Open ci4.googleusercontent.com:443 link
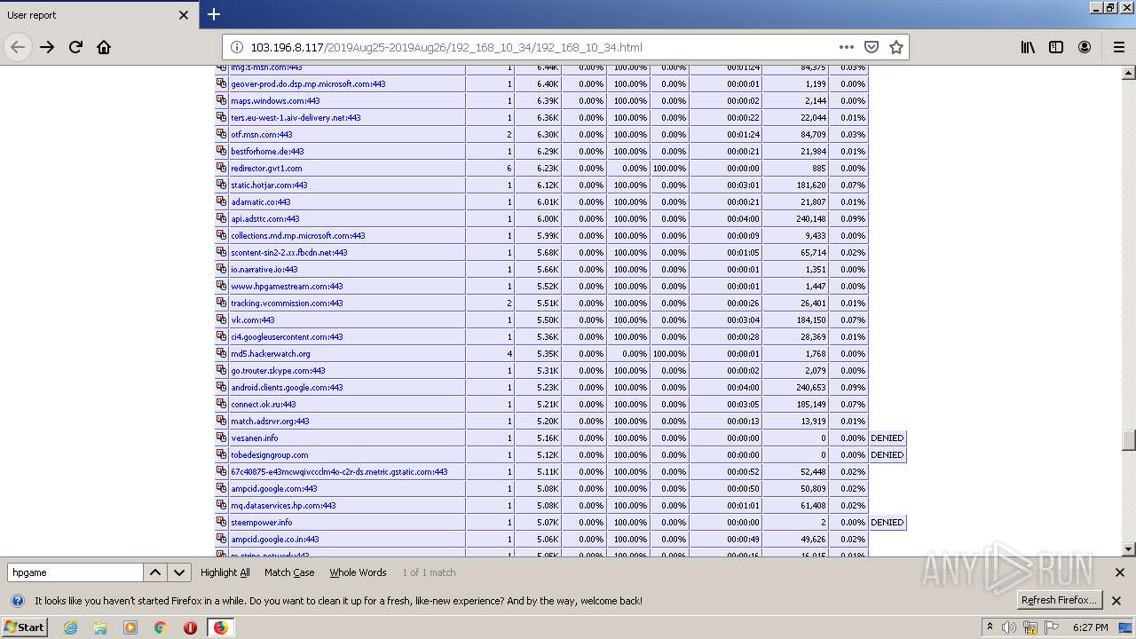This screenshot has width=1136, height=639. (x=287, y=336)
